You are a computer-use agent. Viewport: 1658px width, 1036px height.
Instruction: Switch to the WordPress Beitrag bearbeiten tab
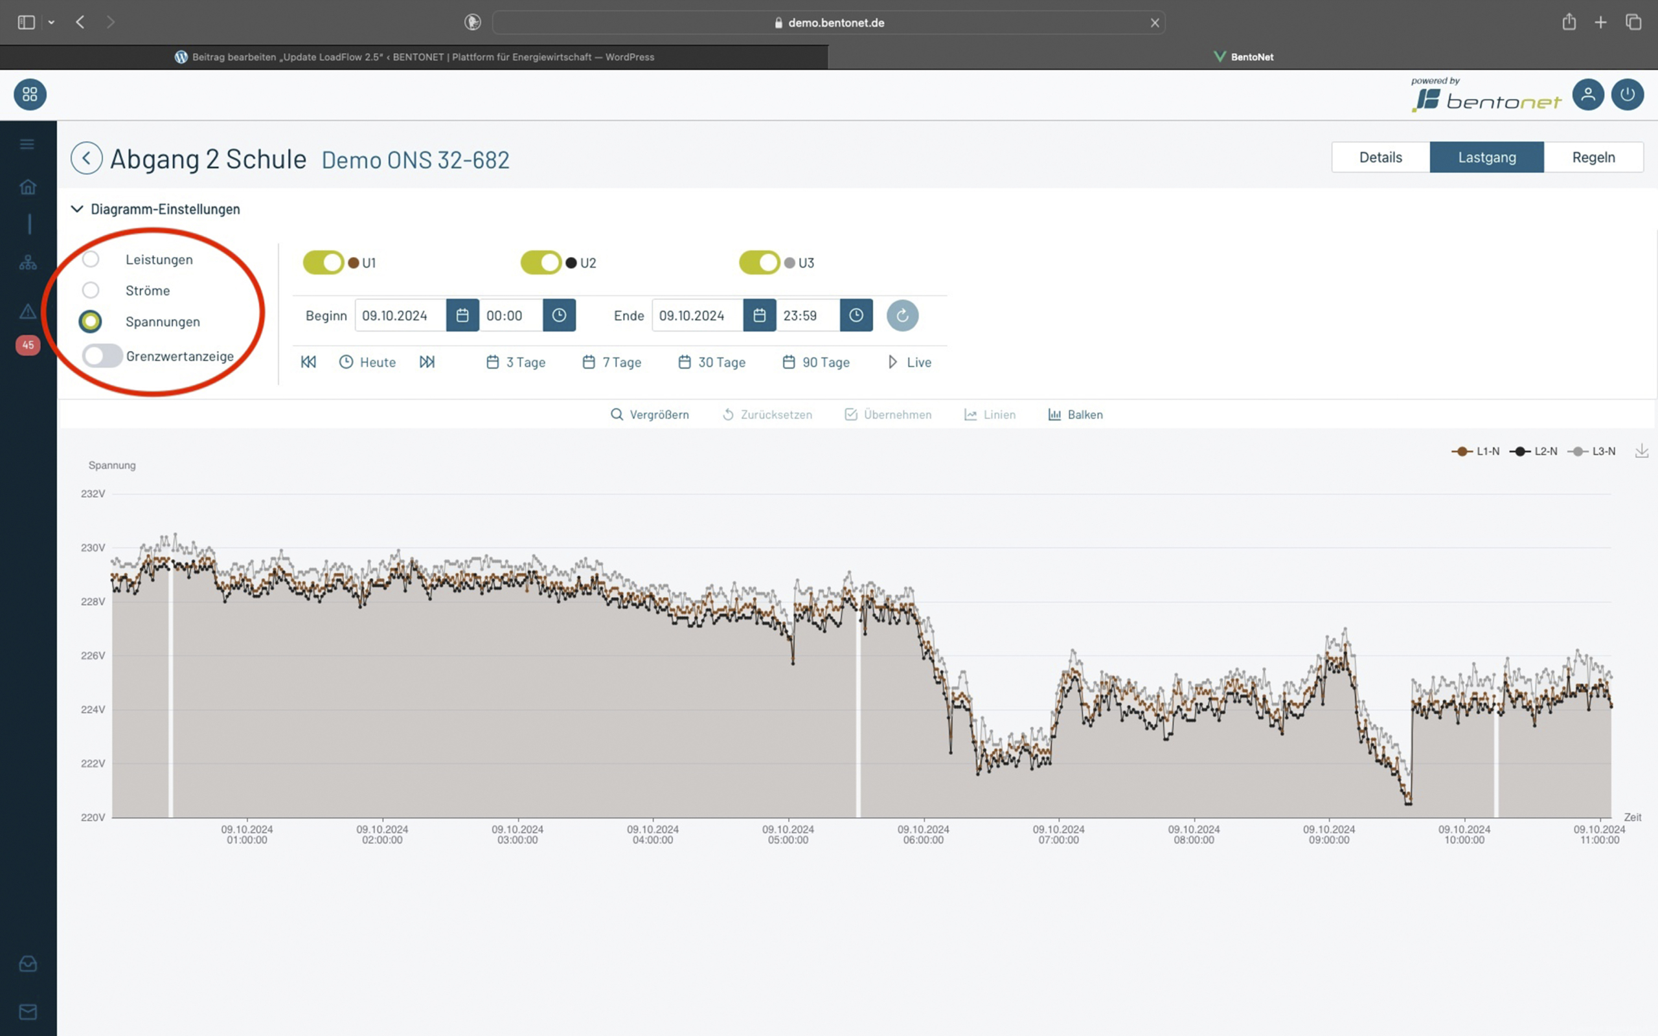414,57
